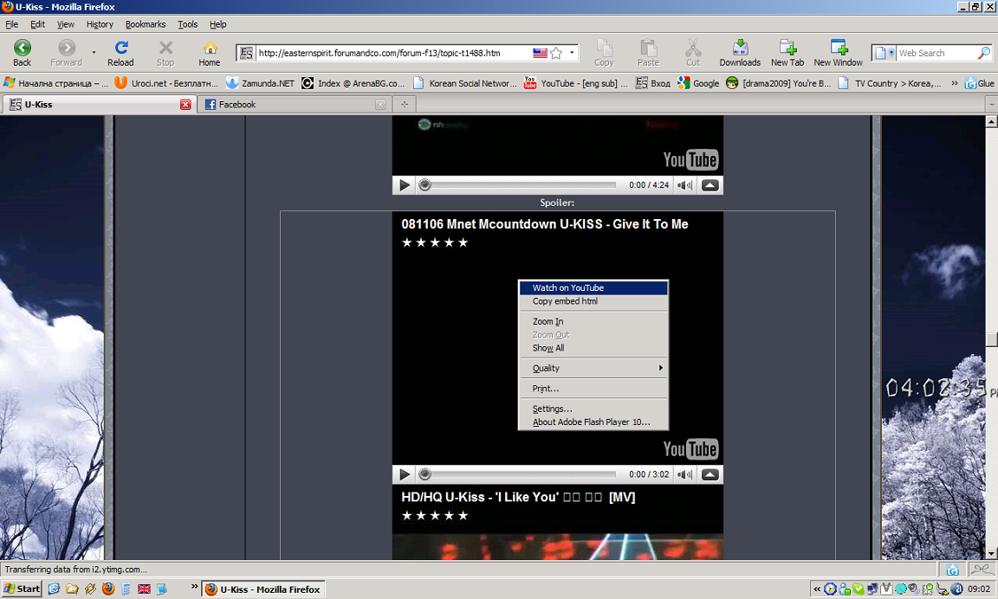
Task: Expand hidden system tray icons
Action: (817, 589)
